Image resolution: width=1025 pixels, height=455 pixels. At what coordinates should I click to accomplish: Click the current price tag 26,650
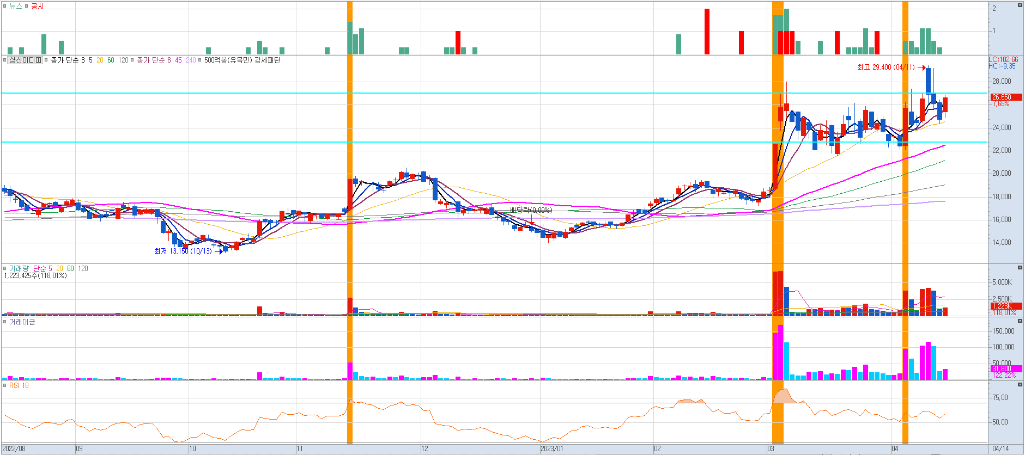(x=1005, y=97)
